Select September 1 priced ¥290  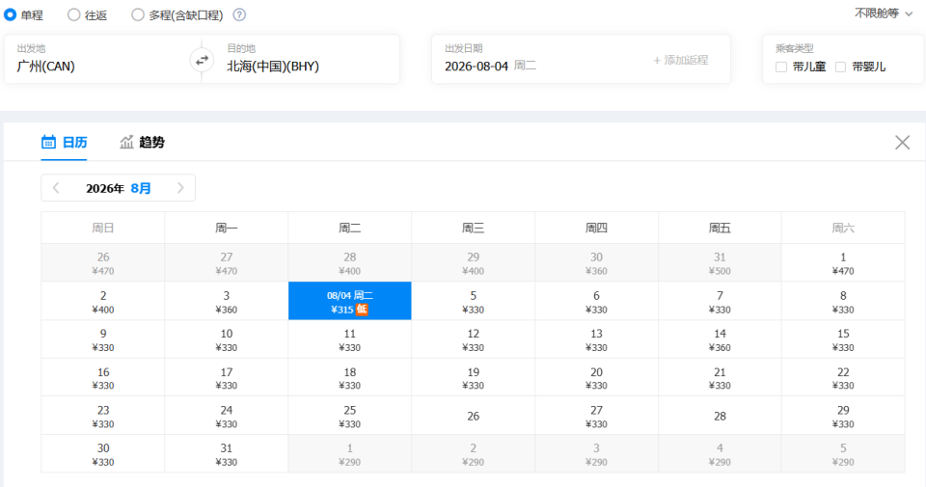[349, 454]
